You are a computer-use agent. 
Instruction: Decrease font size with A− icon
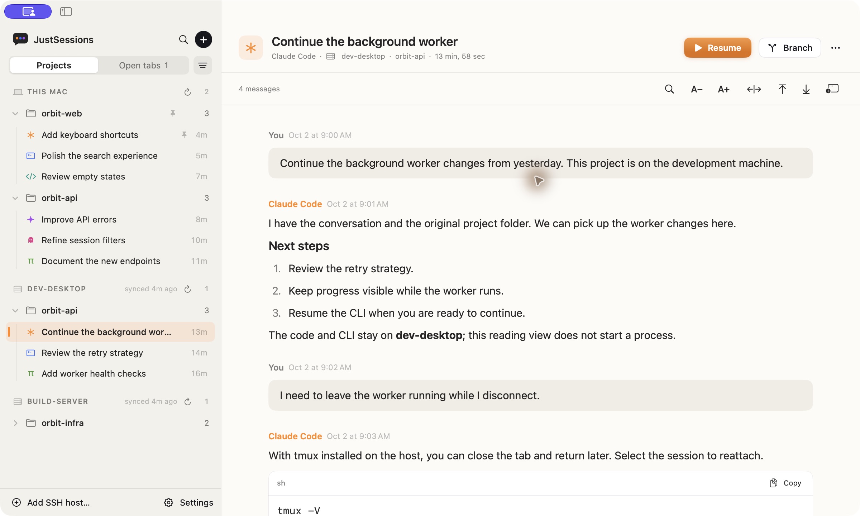pos(697,89)
